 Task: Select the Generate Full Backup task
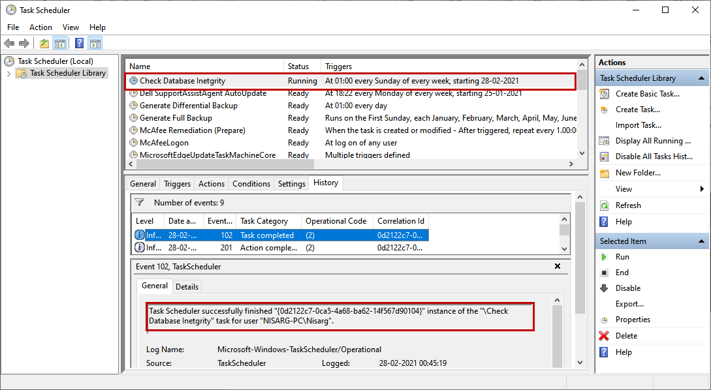click(x=351, y=118)
